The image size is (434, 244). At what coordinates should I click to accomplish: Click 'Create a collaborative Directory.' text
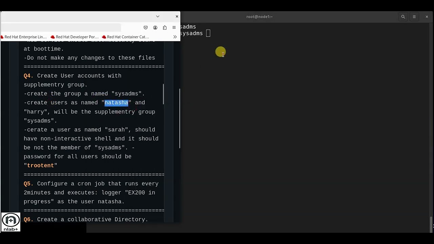(x=93, y=220)
